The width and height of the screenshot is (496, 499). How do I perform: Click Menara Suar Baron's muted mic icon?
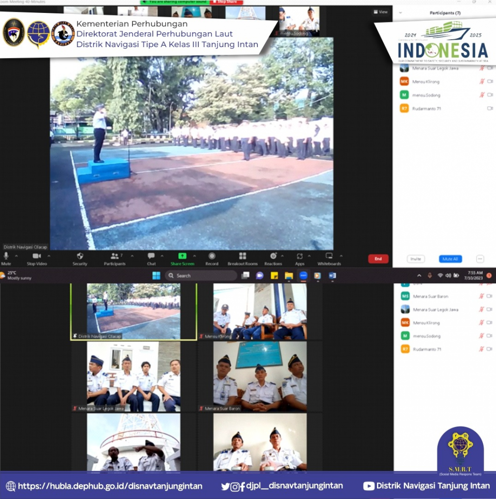481,296
